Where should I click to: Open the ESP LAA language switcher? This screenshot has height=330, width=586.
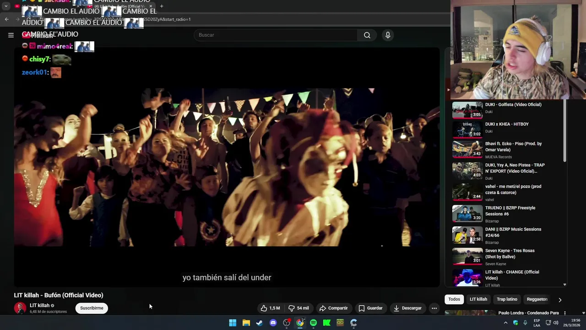pyautogui.click(x=537, y=323)
